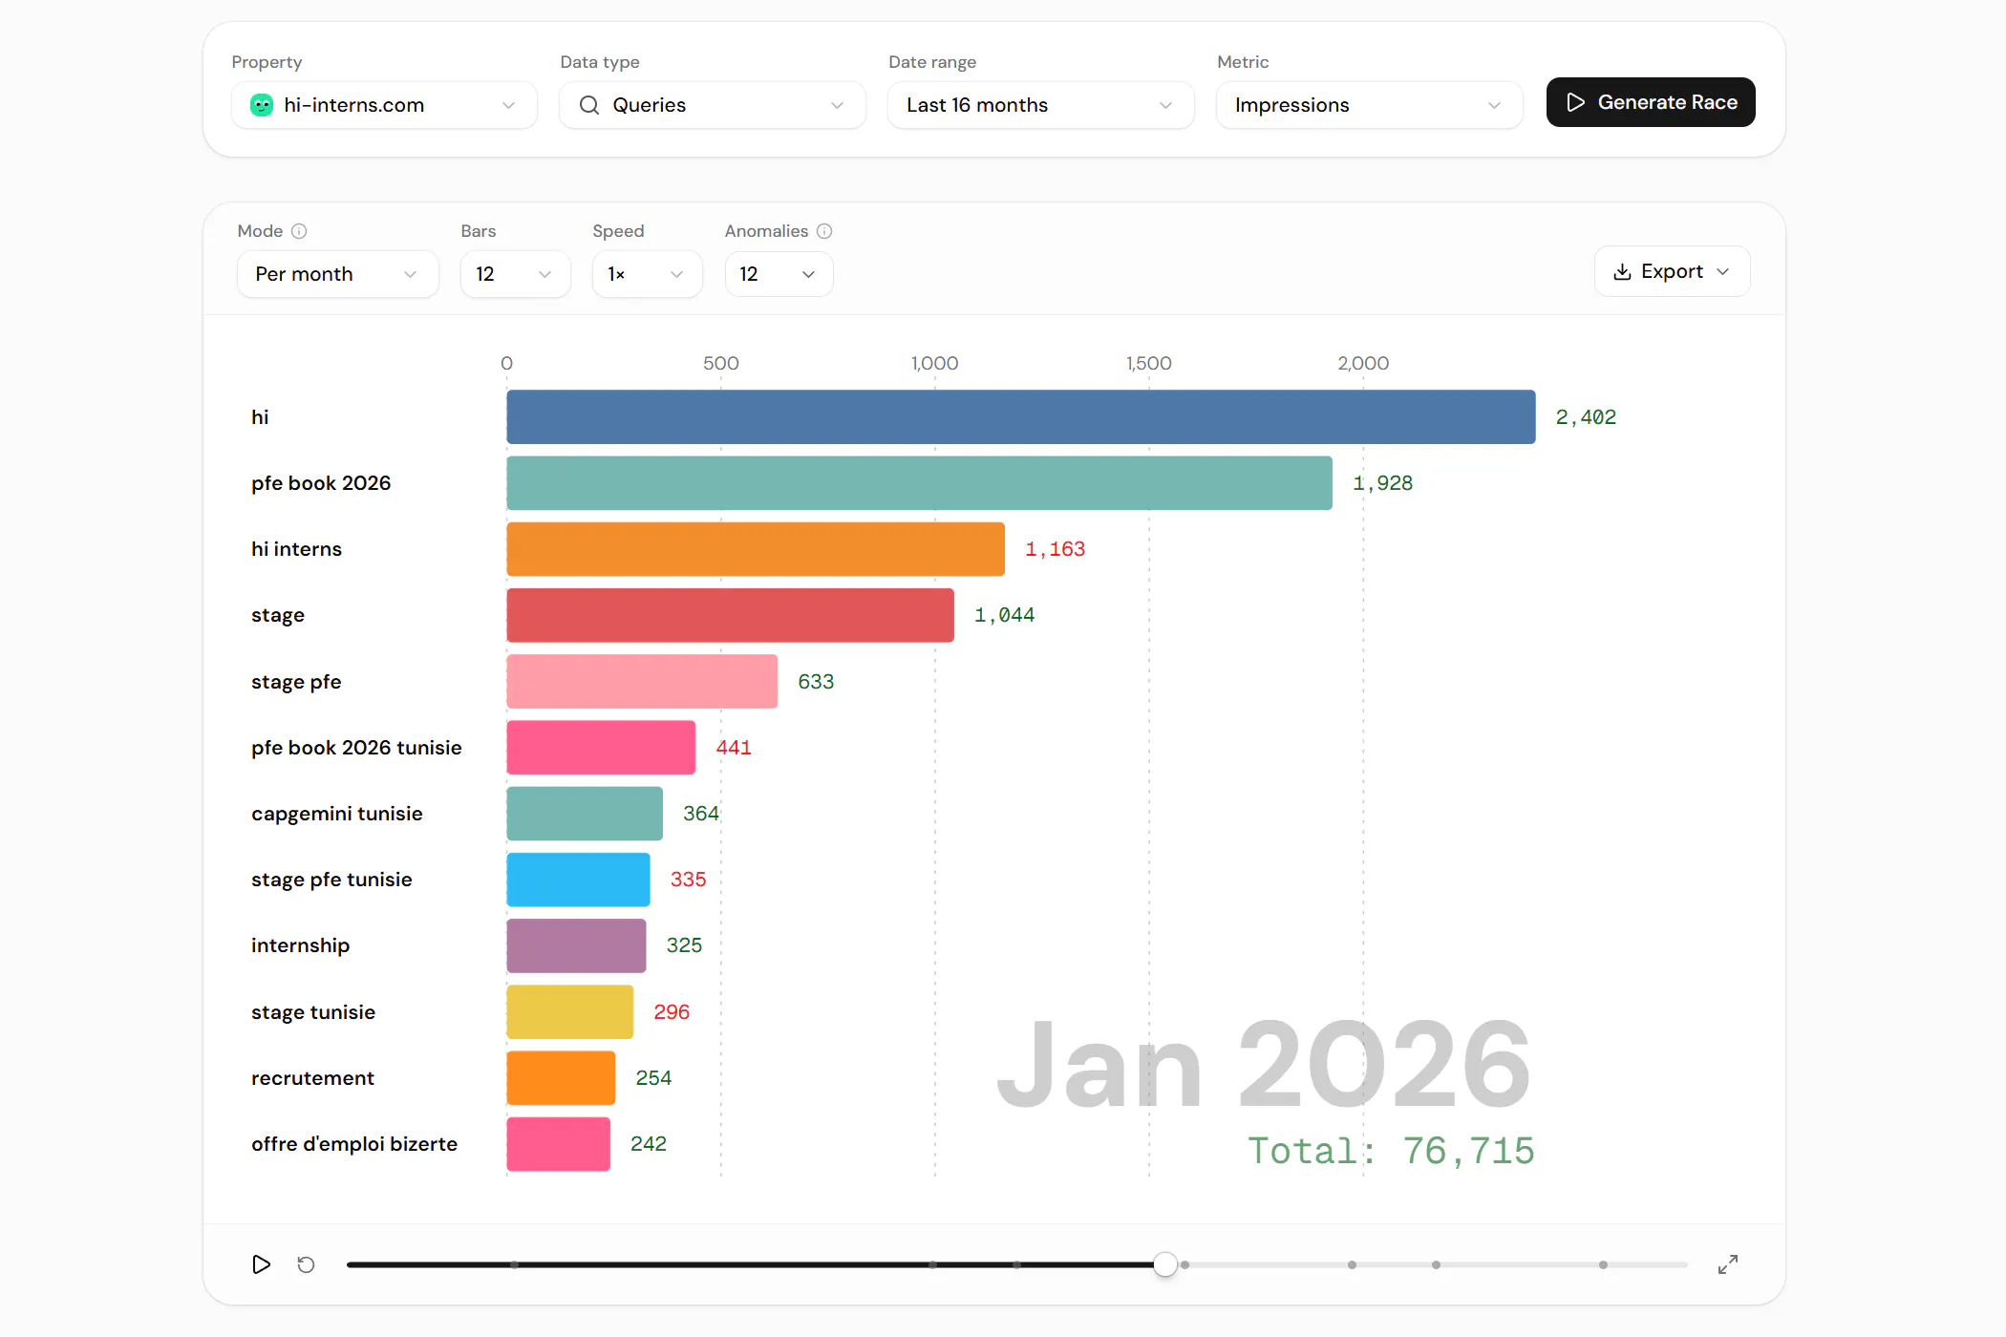The image size is (2006, 1337).
Task: Open the Data type Queries dropdown
Action: (x=713, y=105)
